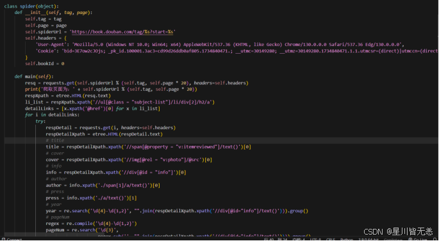
Task: Click the 'self.headers = {' line
Action: pyautogui.click(x=46, y=38)
